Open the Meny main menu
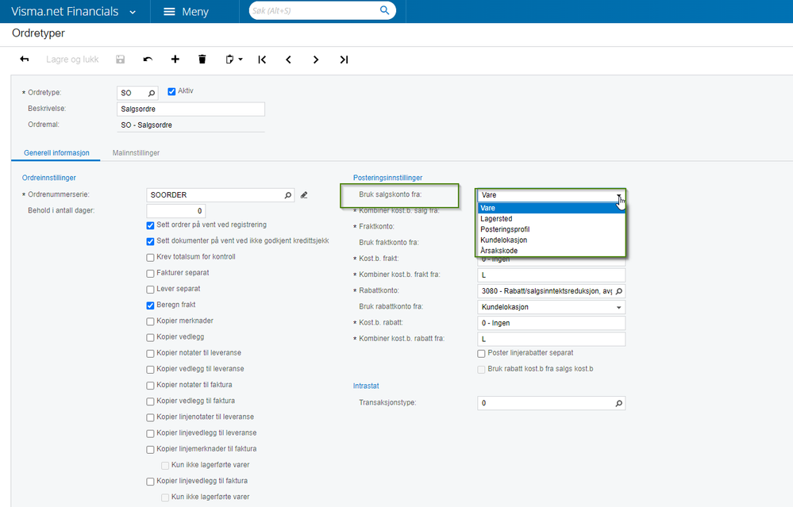Screen dimensions: 793x507 pos(186,12)
